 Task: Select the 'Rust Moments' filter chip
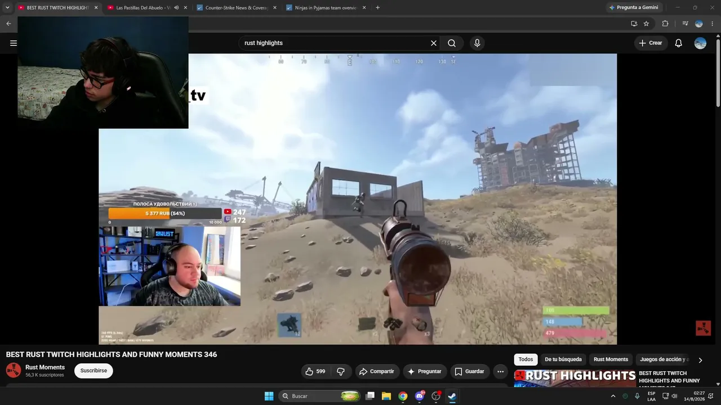tap(611, 359)
